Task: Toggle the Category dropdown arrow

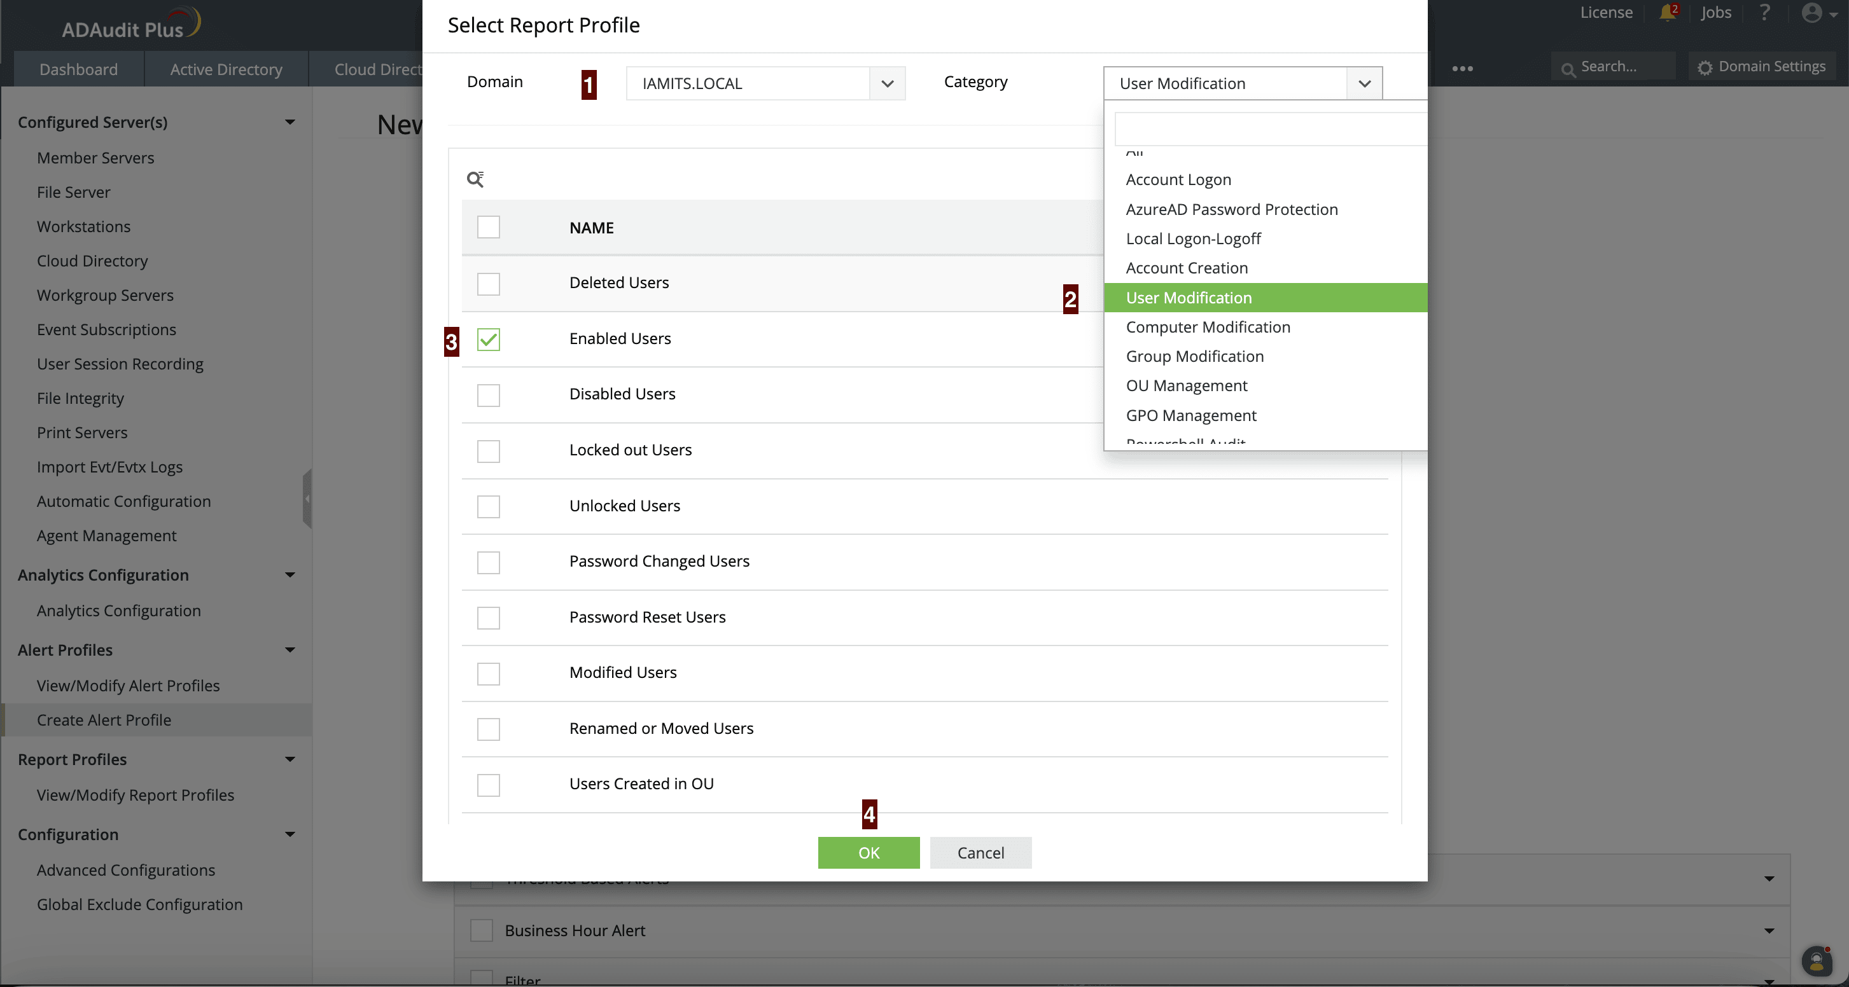Action: 1365,84
